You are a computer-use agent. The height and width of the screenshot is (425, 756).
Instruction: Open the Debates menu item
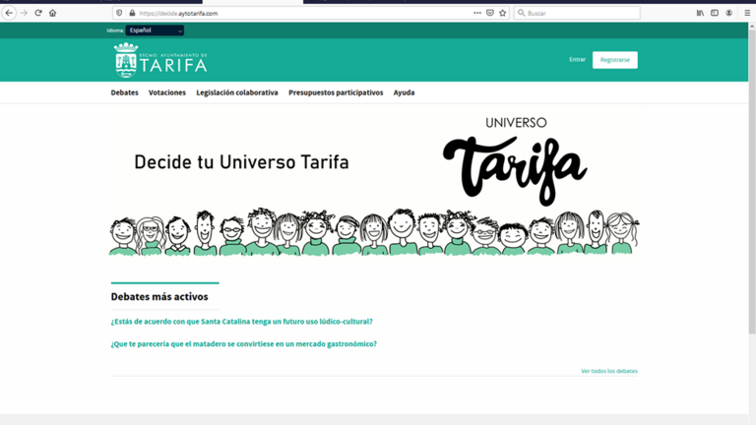124,92
